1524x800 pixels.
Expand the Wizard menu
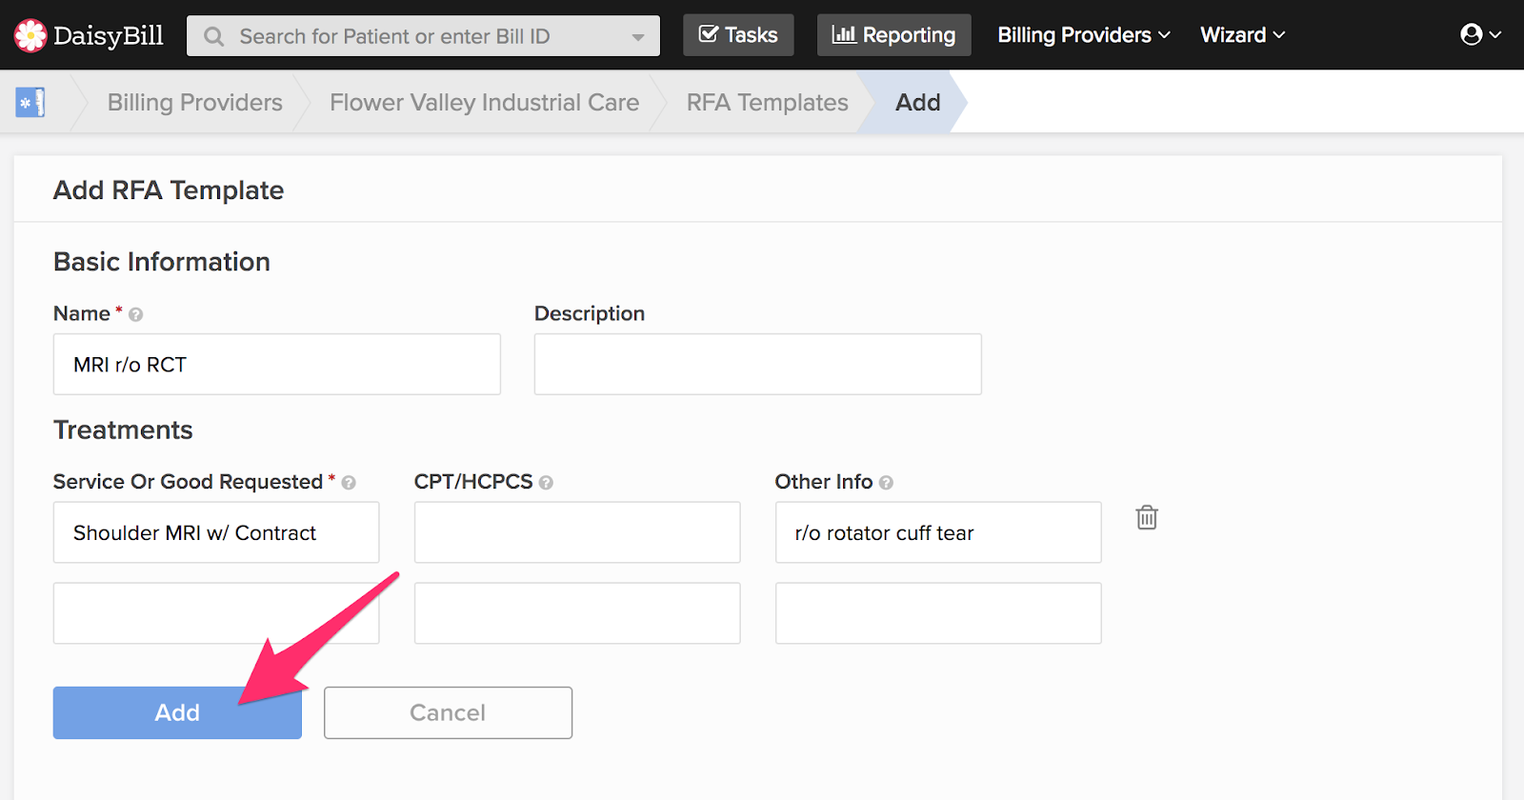tap(1242, 35)
